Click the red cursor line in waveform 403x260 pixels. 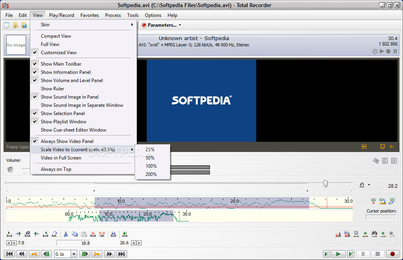[x=327, y=203]
